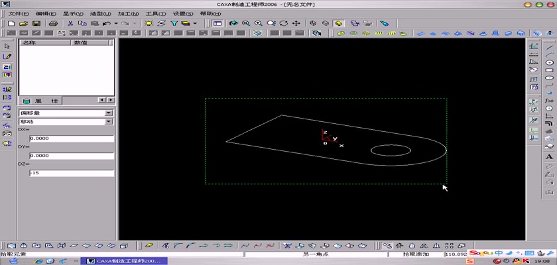
Task: Open the color layer dropdown arrow
Action: (x=195, y=23)
